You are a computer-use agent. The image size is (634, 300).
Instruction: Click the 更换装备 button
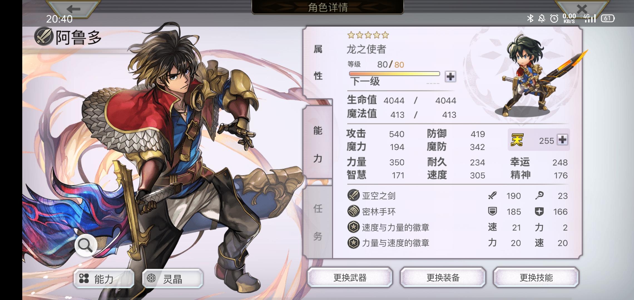[x=443, y=277]
